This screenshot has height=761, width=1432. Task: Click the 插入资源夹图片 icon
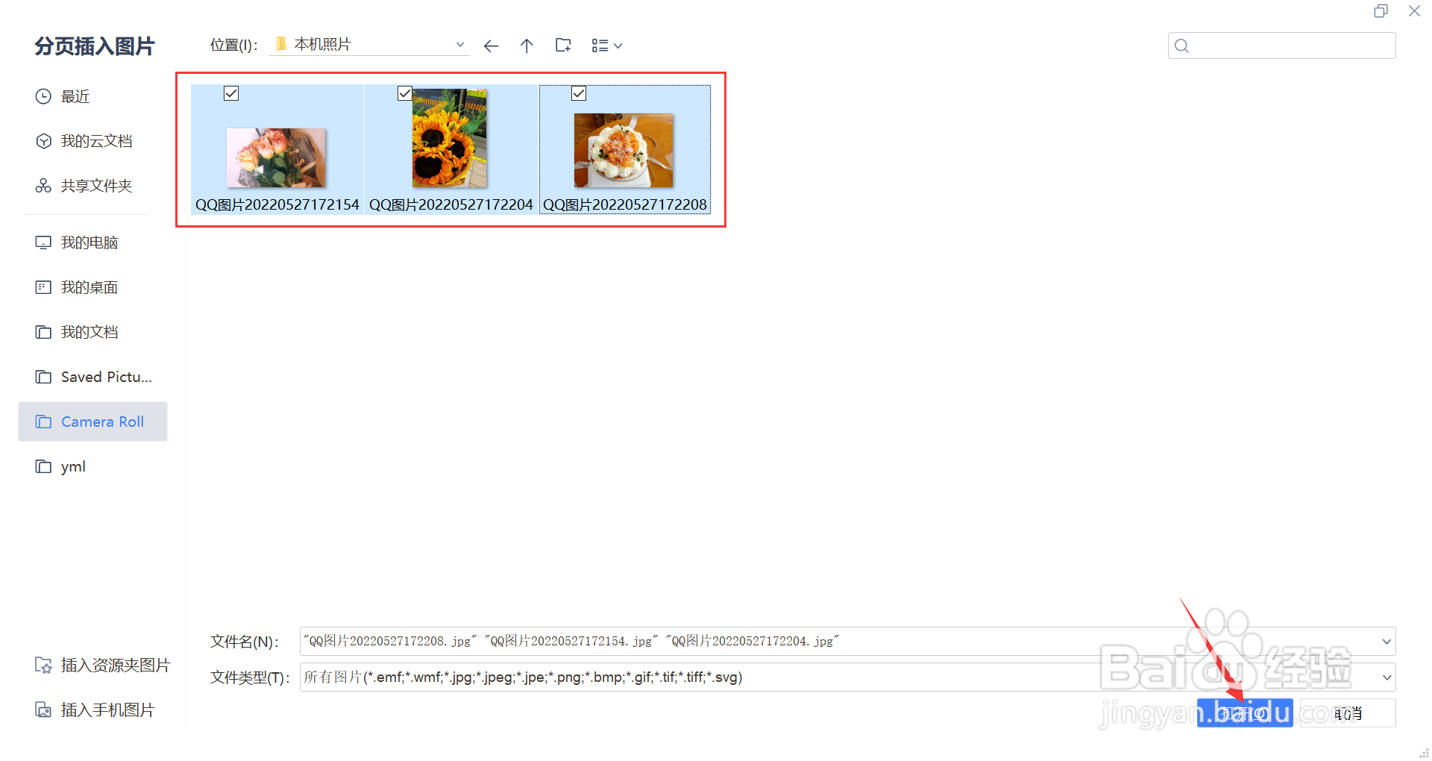[x=43, y=665]
